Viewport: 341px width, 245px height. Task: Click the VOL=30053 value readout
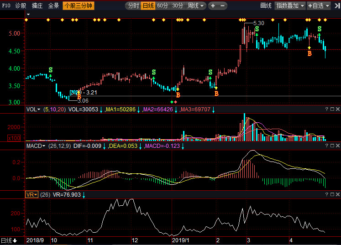coord(83,109)
